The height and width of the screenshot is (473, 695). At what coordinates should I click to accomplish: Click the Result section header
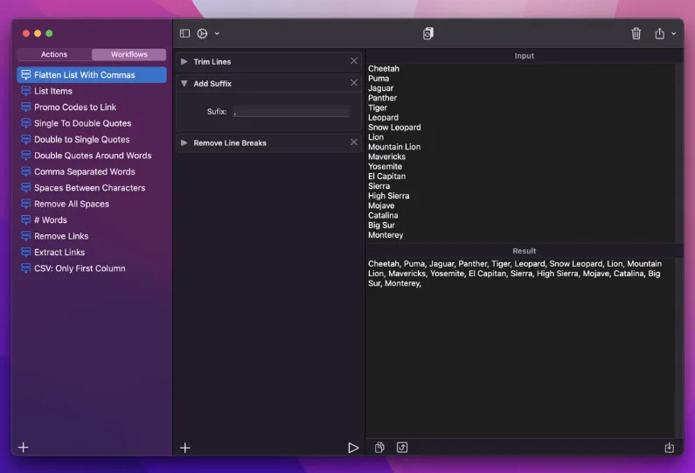pyautogui.click(x=524, y=251)
